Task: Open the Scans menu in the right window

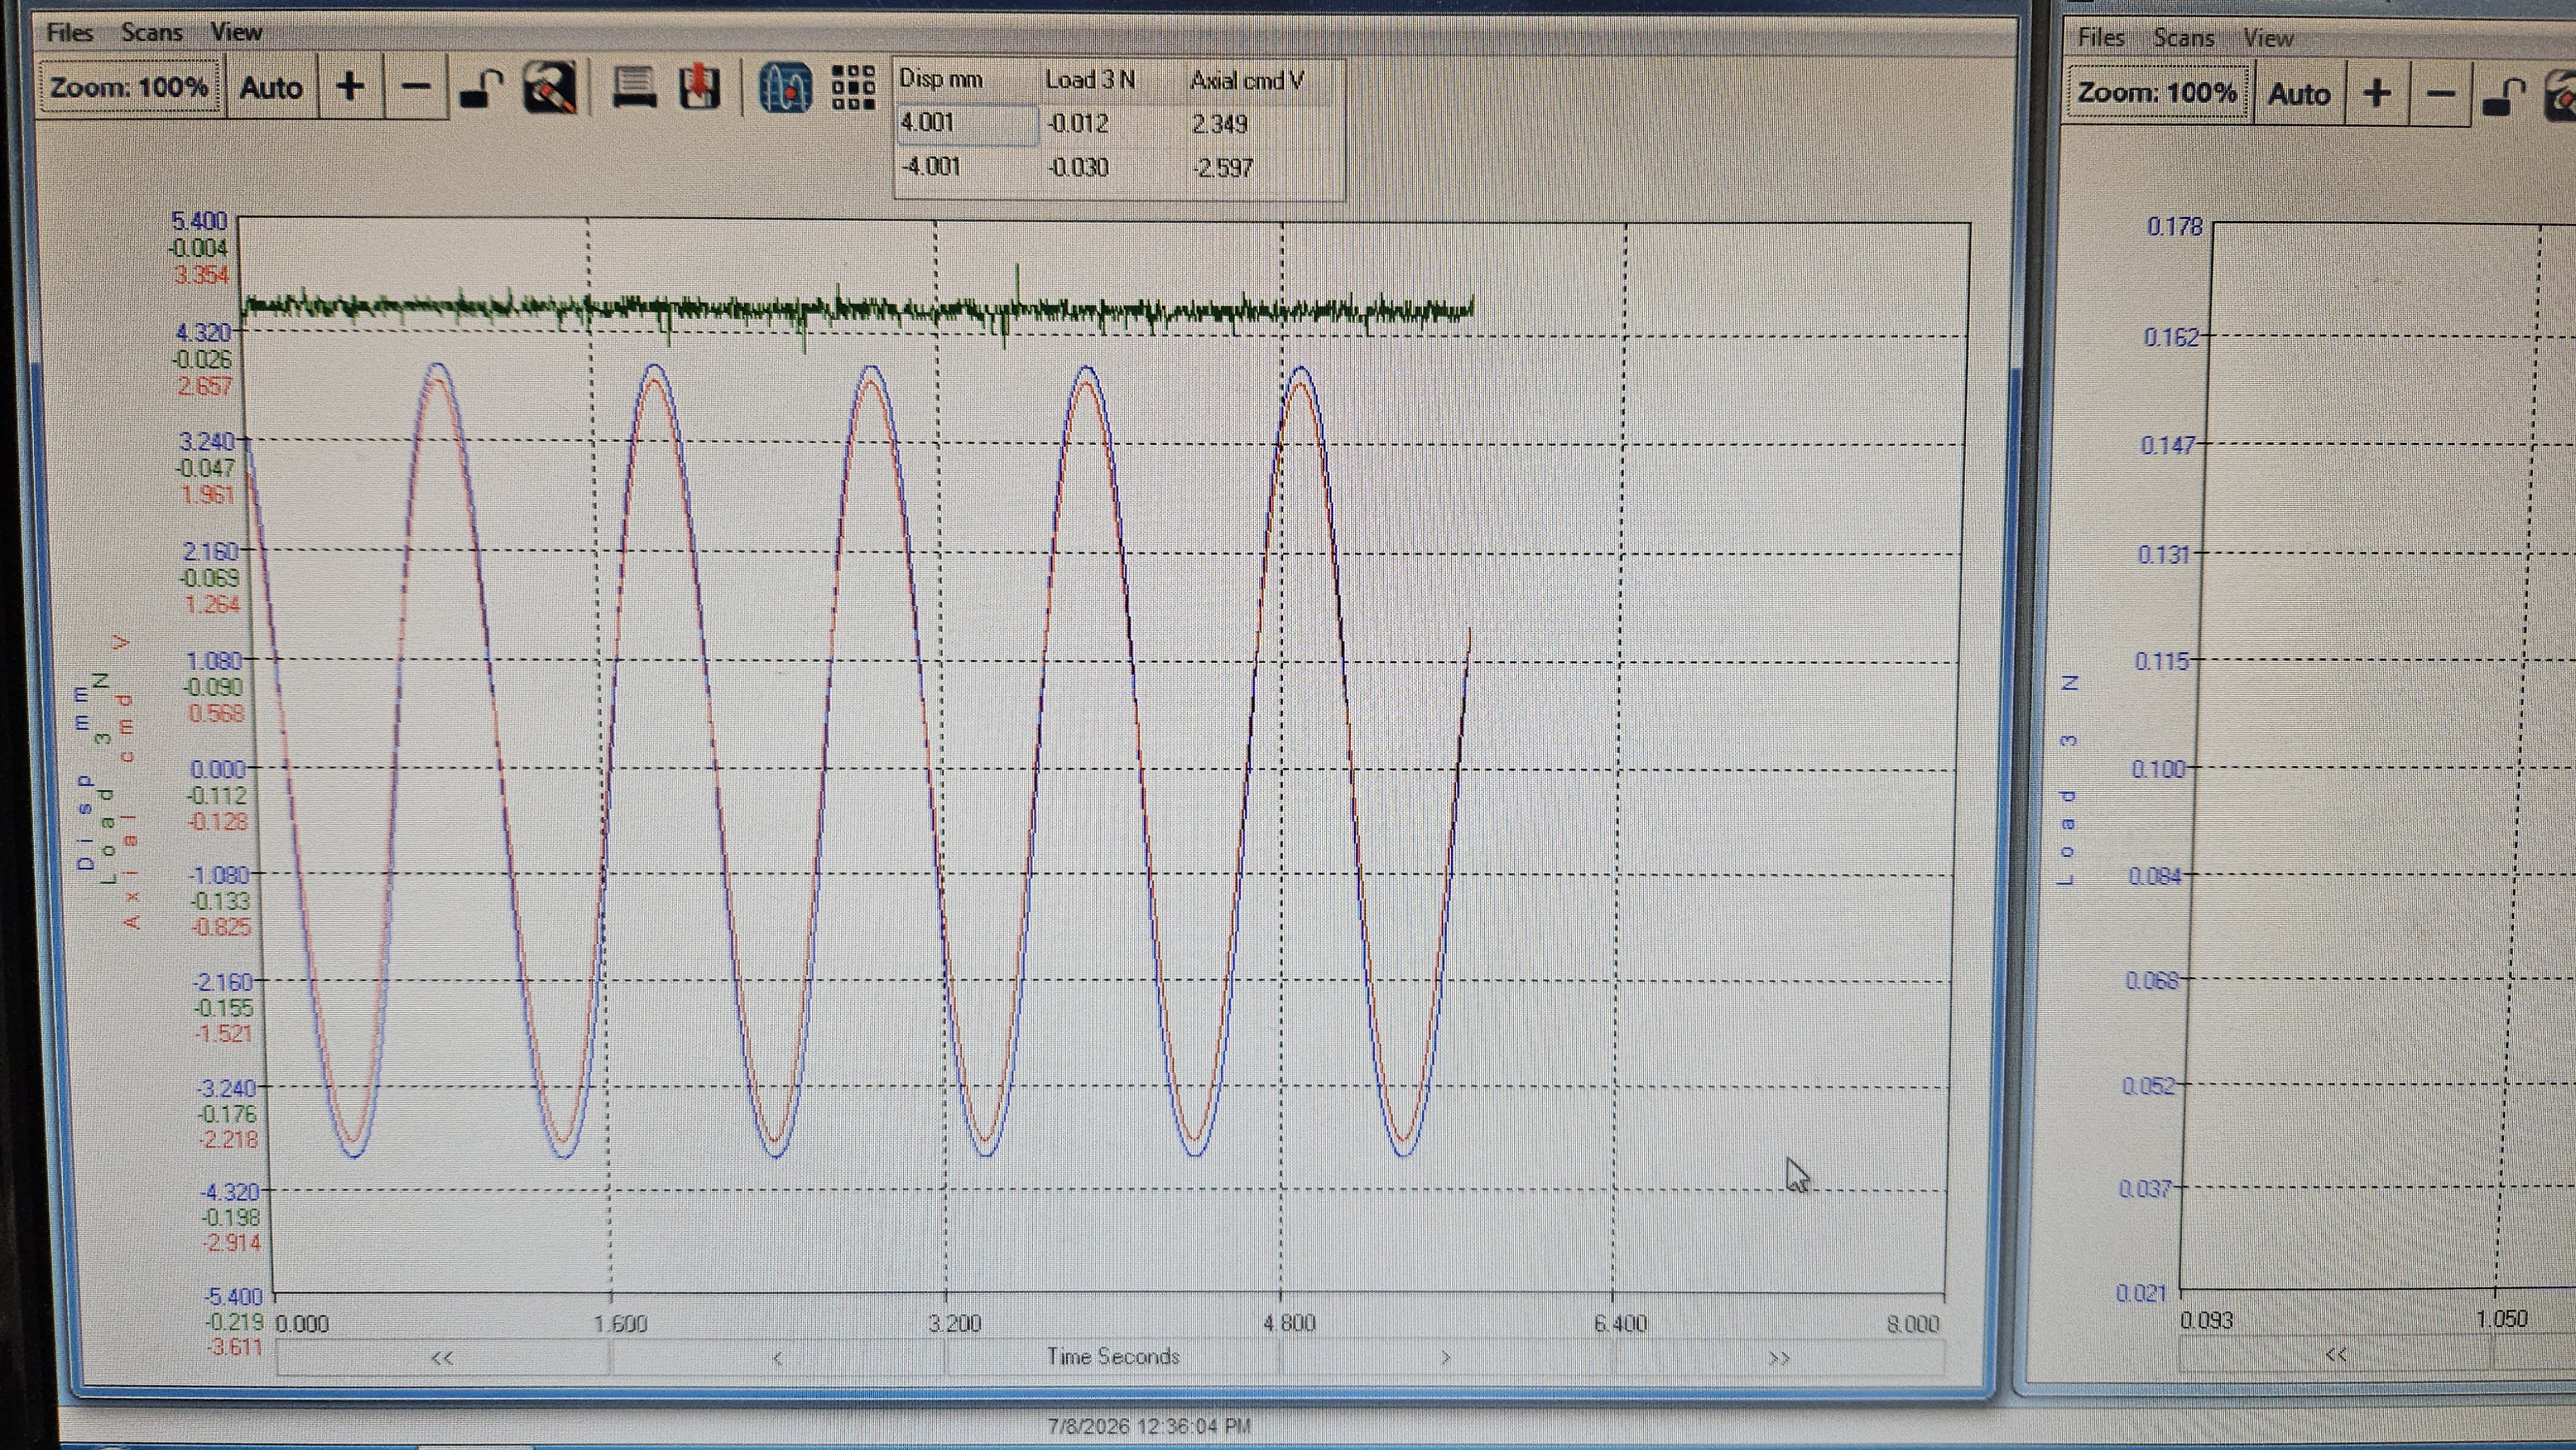Action: click(x=2183, y=38)
